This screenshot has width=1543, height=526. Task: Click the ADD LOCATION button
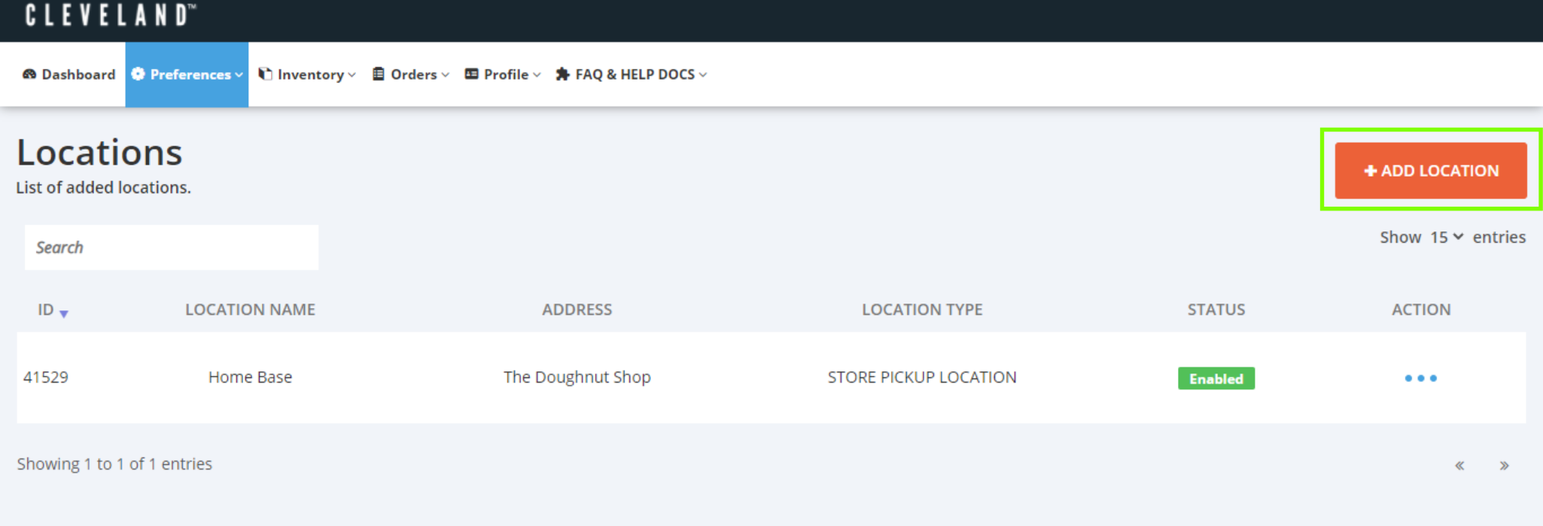click(x=1431, y=171)
